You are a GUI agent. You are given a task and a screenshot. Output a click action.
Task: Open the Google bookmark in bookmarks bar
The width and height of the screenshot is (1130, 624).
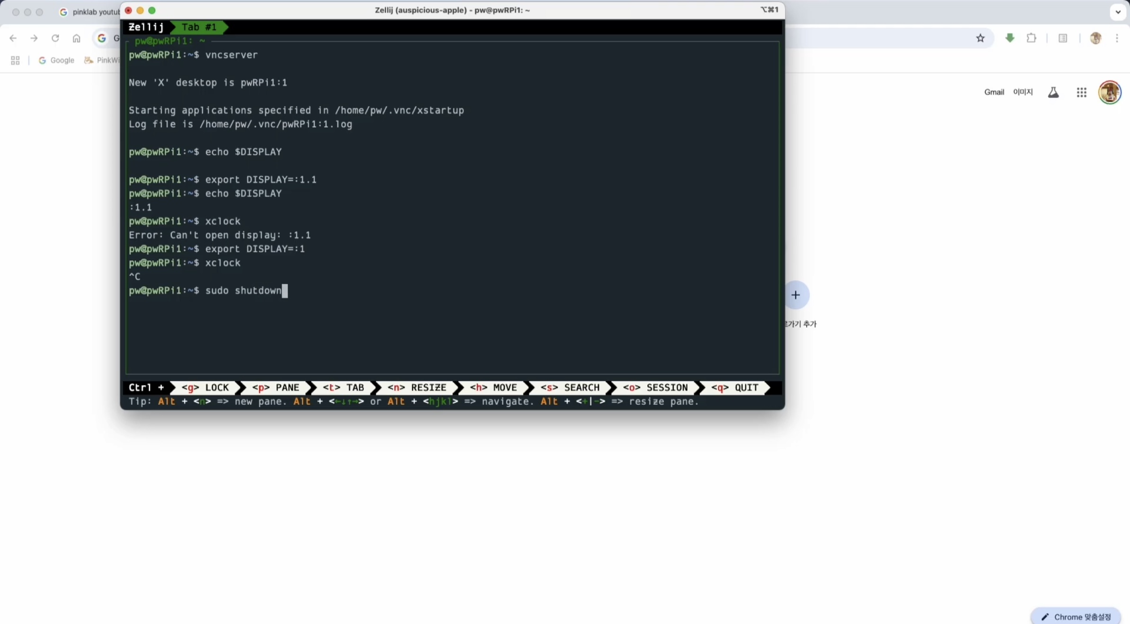(56, 60)
